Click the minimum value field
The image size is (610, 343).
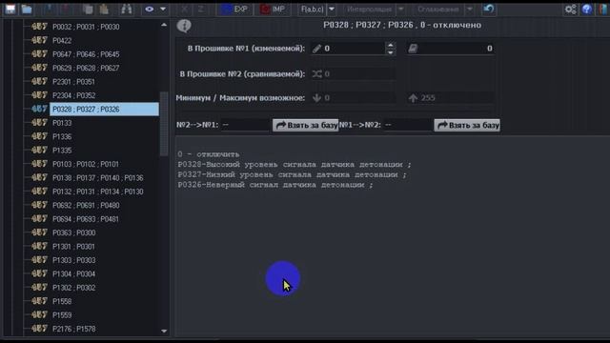(x=354, y=98)
